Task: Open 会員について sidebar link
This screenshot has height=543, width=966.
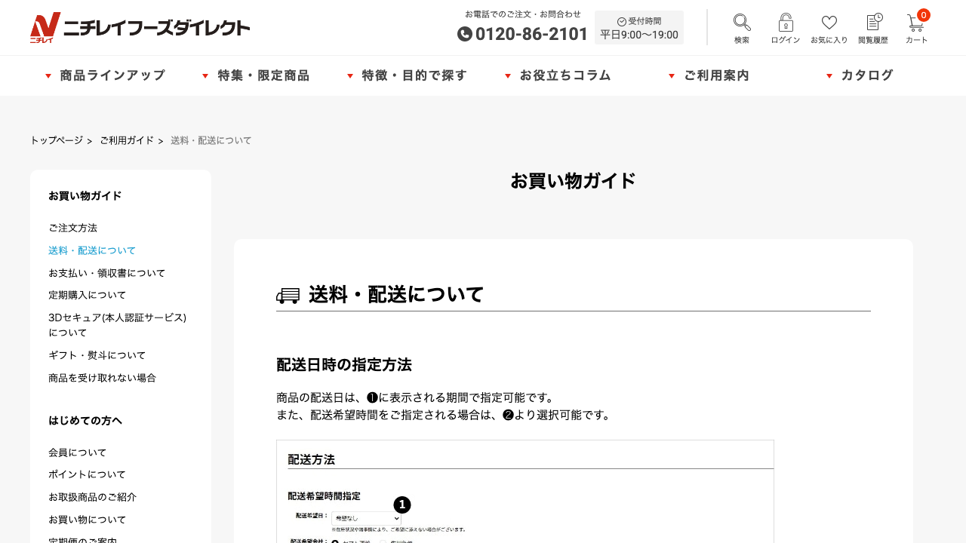Action: coord(78,452)
